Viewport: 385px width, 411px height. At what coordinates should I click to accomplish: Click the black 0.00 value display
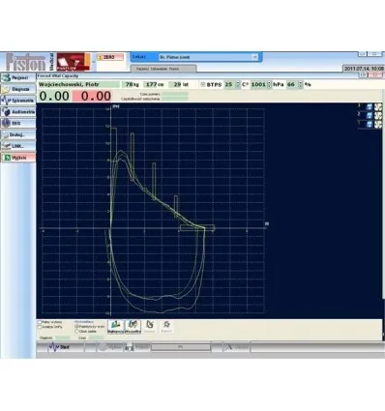(54, 96)
